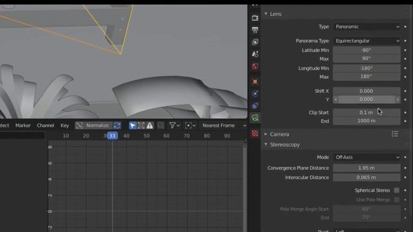Open the Object Data camera tab icon
Viewport: 413px width, 232px height.
click(x=255, y=117)
